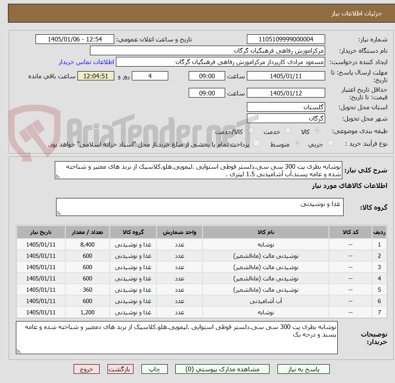Click the deadline date 1405/01/11 field
The image size is (395, 383).
click(x=286, y=76)
